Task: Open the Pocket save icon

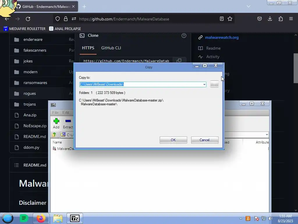Action: (x=260, y=19)
